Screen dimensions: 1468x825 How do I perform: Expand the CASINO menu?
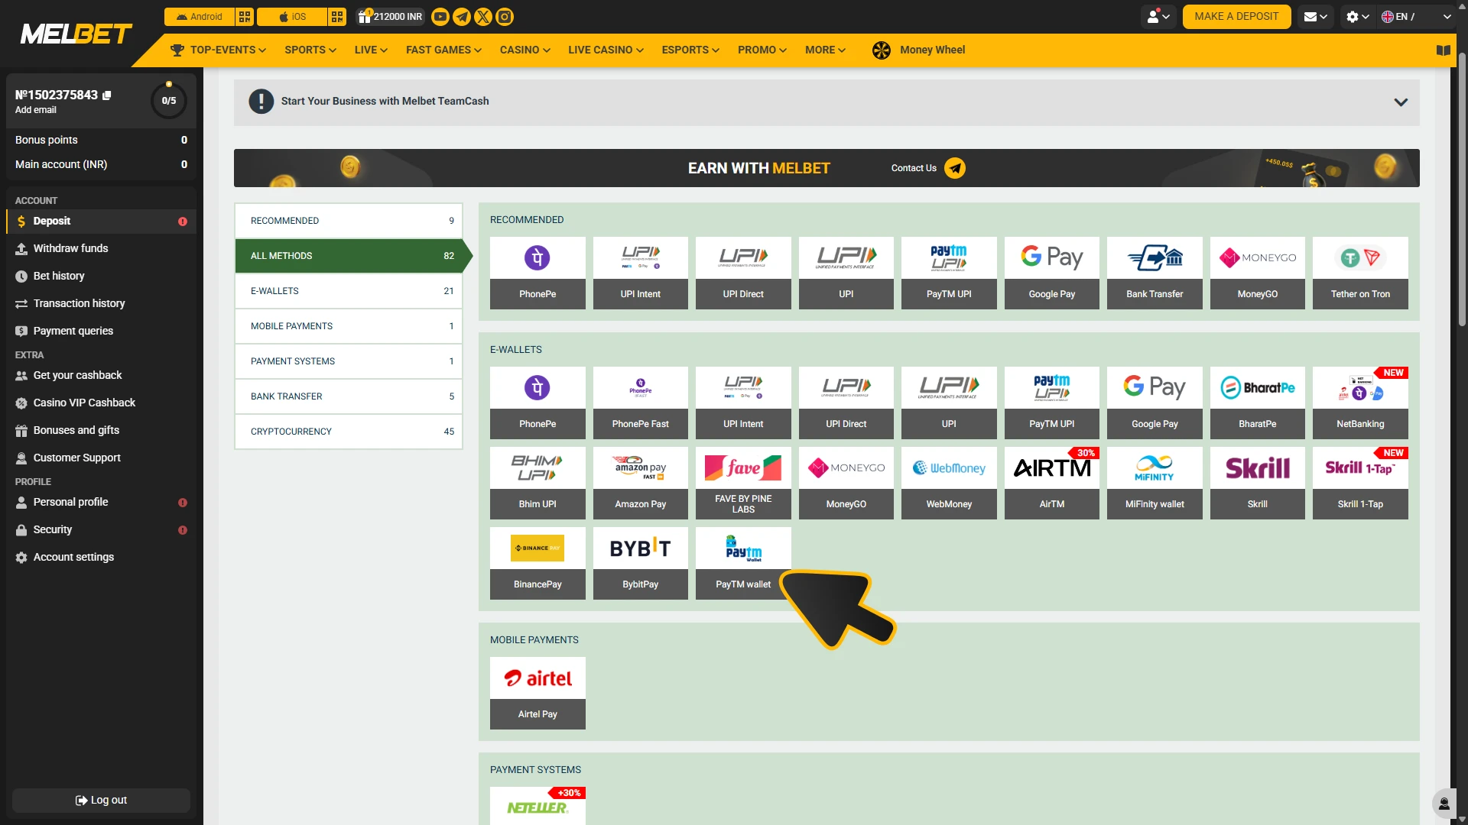click(525, 50)
